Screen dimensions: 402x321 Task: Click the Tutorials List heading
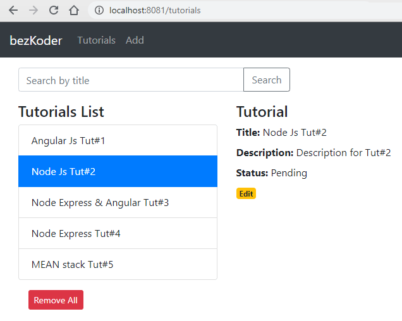pos(61,112)
